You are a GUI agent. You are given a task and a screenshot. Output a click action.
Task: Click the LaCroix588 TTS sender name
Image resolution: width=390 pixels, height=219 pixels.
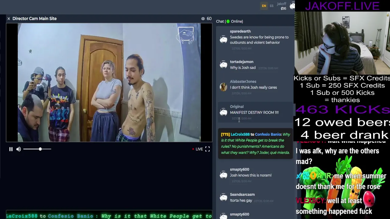(240, 134)
